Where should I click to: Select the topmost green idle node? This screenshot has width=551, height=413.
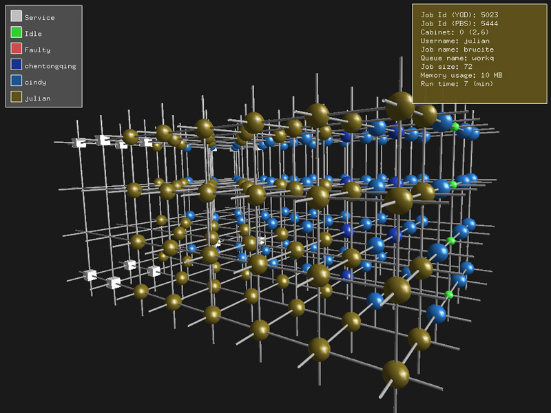click(x=455, y=127)
